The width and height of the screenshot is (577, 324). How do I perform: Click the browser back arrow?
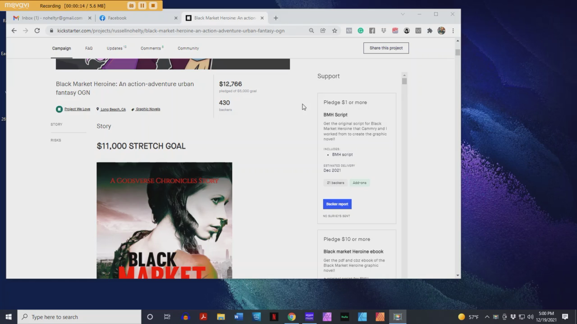(x=14, y=31)
